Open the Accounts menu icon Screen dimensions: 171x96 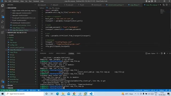(x=2, y=81)
